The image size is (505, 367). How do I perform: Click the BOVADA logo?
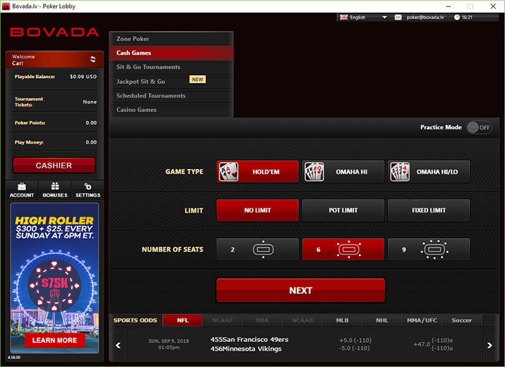coord(54,32)
